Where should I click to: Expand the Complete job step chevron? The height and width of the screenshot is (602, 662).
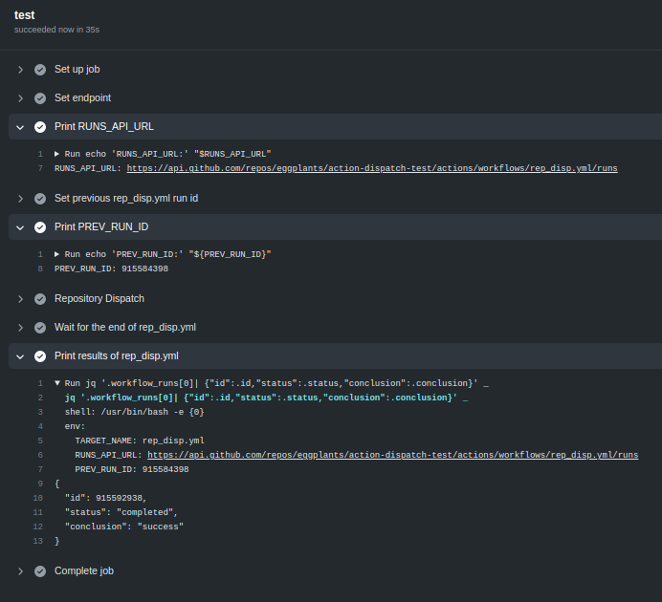pos(20,571)
